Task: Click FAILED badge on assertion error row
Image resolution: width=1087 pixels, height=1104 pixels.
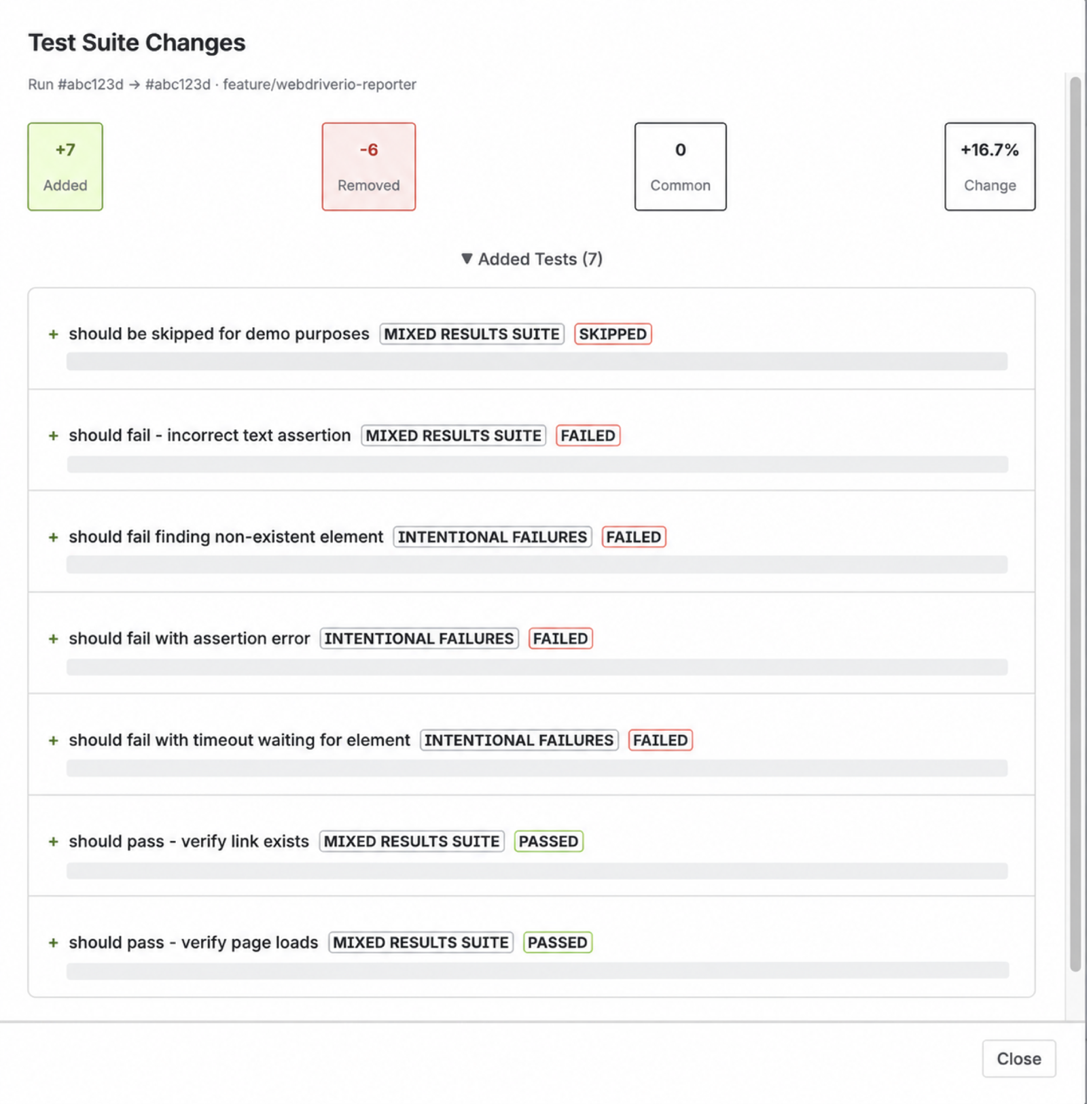Action: [560, 638]
